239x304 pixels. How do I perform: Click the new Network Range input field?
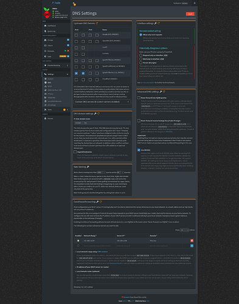(x=99, y=246)
